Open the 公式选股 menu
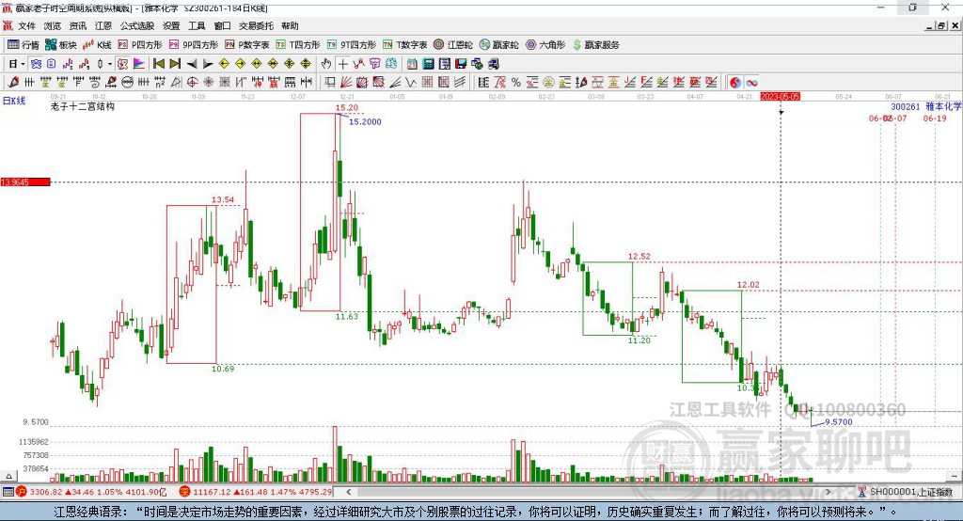 tap(137, 25)
